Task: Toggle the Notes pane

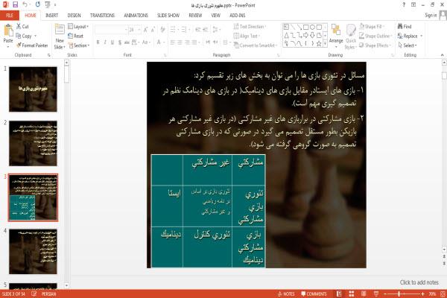Action: click(x=286, y=294)
